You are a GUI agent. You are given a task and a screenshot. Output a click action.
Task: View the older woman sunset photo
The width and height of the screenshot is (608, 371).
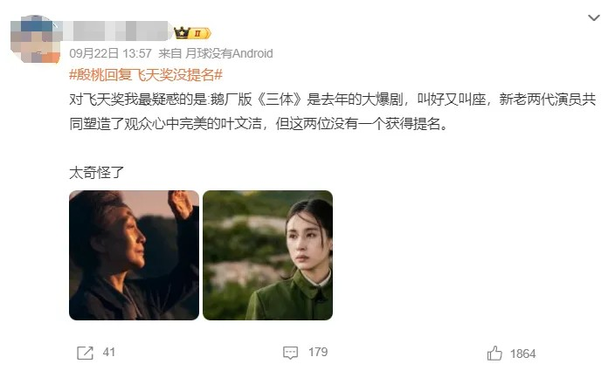pos(134,255)
